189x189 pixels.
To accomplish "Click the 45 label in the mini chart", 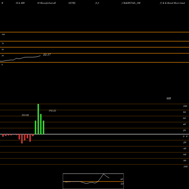I will [122, 179].
